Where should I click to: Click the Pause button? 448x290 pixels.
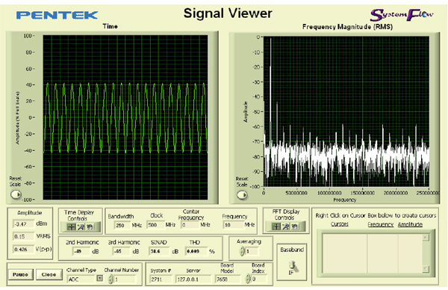click(20, 274)
